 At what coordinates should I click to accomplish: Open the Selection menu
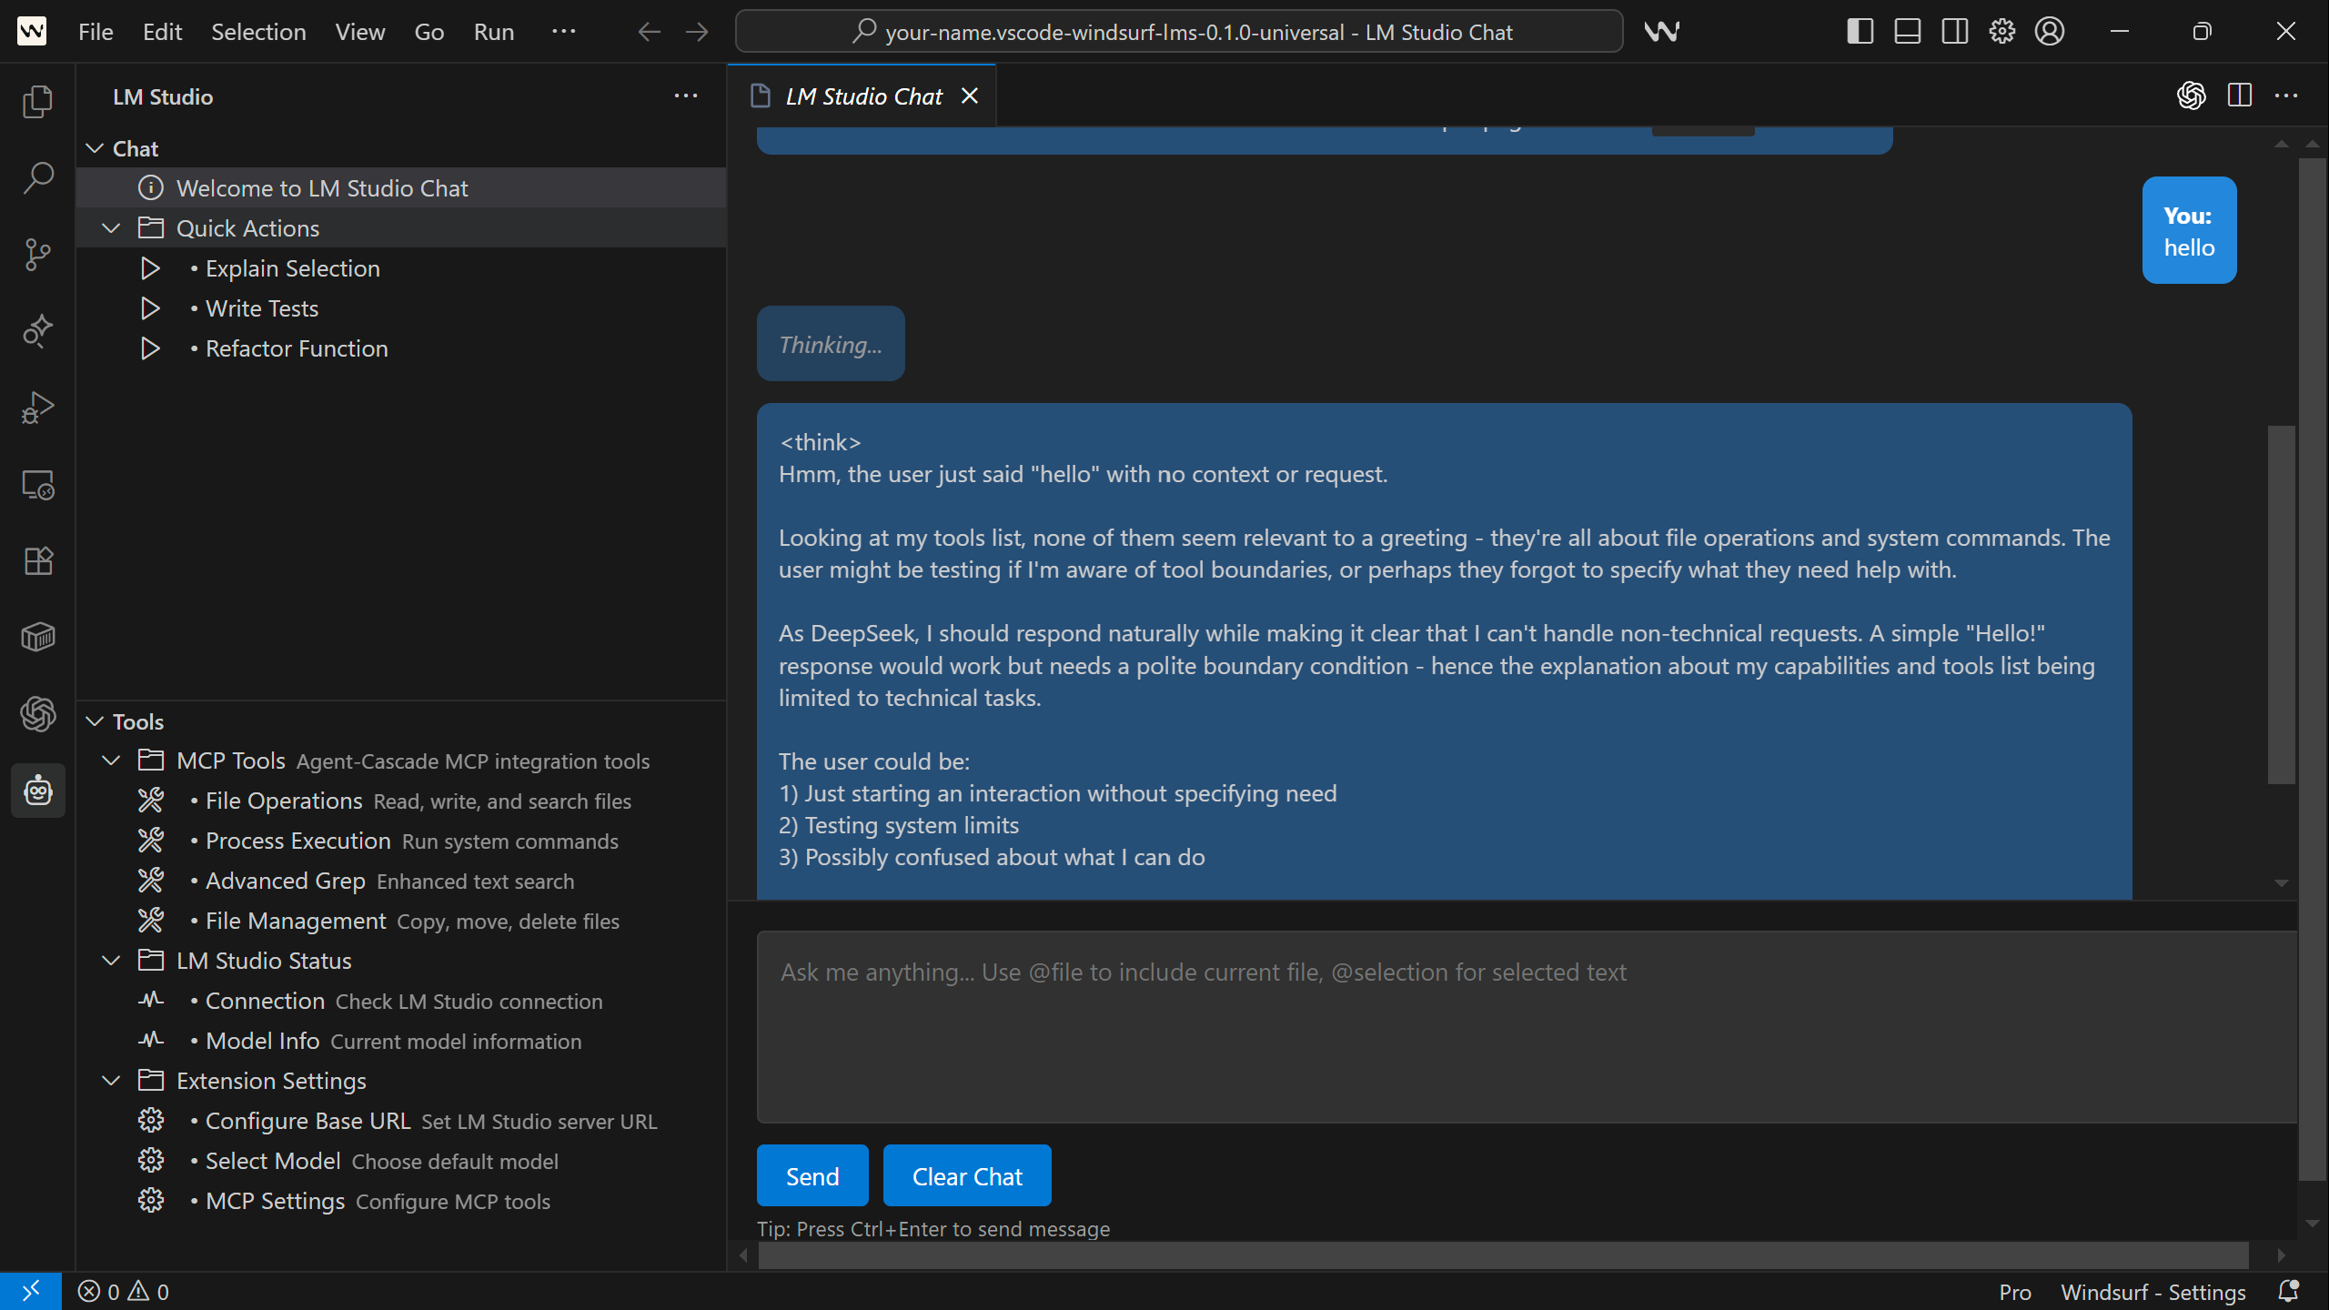[x=258, y=32]
